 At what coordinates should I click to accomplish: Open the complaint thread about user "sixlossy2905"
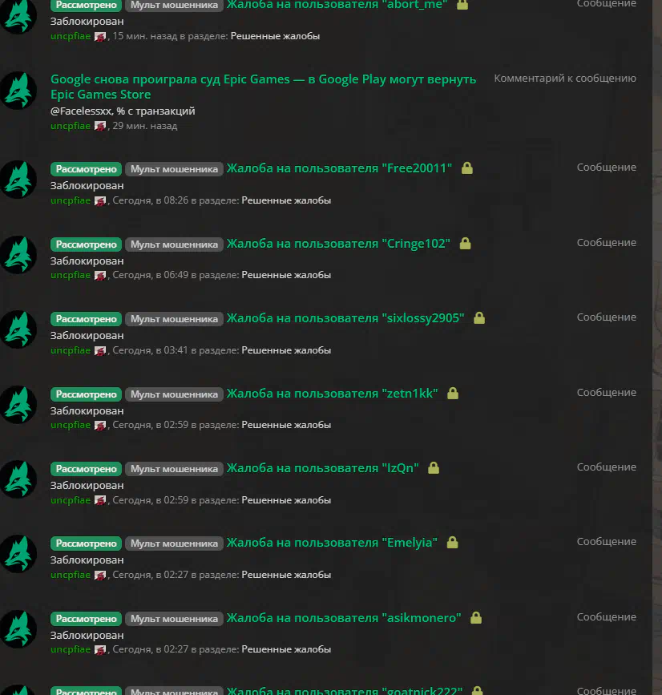coord(345,317)
